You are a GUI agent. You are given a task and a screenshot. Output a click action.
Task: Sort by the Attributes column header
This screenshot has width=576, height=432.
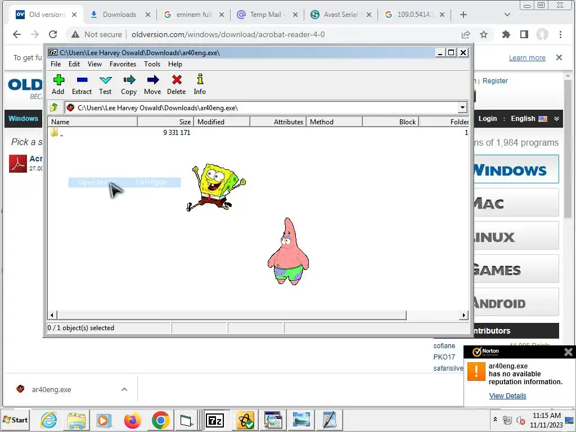point(278,121)
